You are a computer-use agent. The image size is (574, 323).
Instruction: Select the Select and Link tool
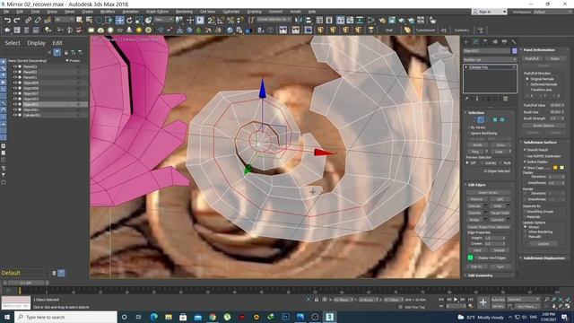click(28, 20)
